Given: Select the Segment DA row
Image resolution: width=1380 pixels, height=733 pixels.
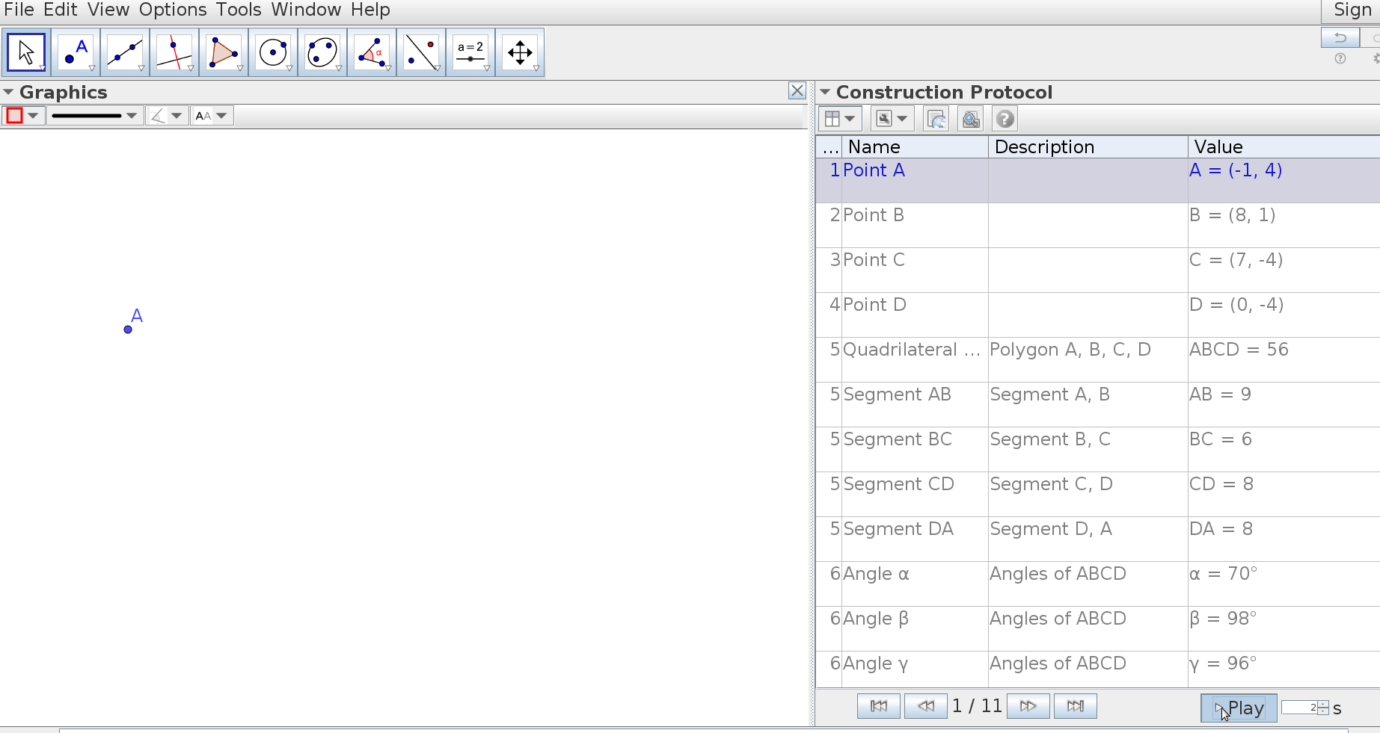Looking at the screenshot, I should (x=1098, y=539).
